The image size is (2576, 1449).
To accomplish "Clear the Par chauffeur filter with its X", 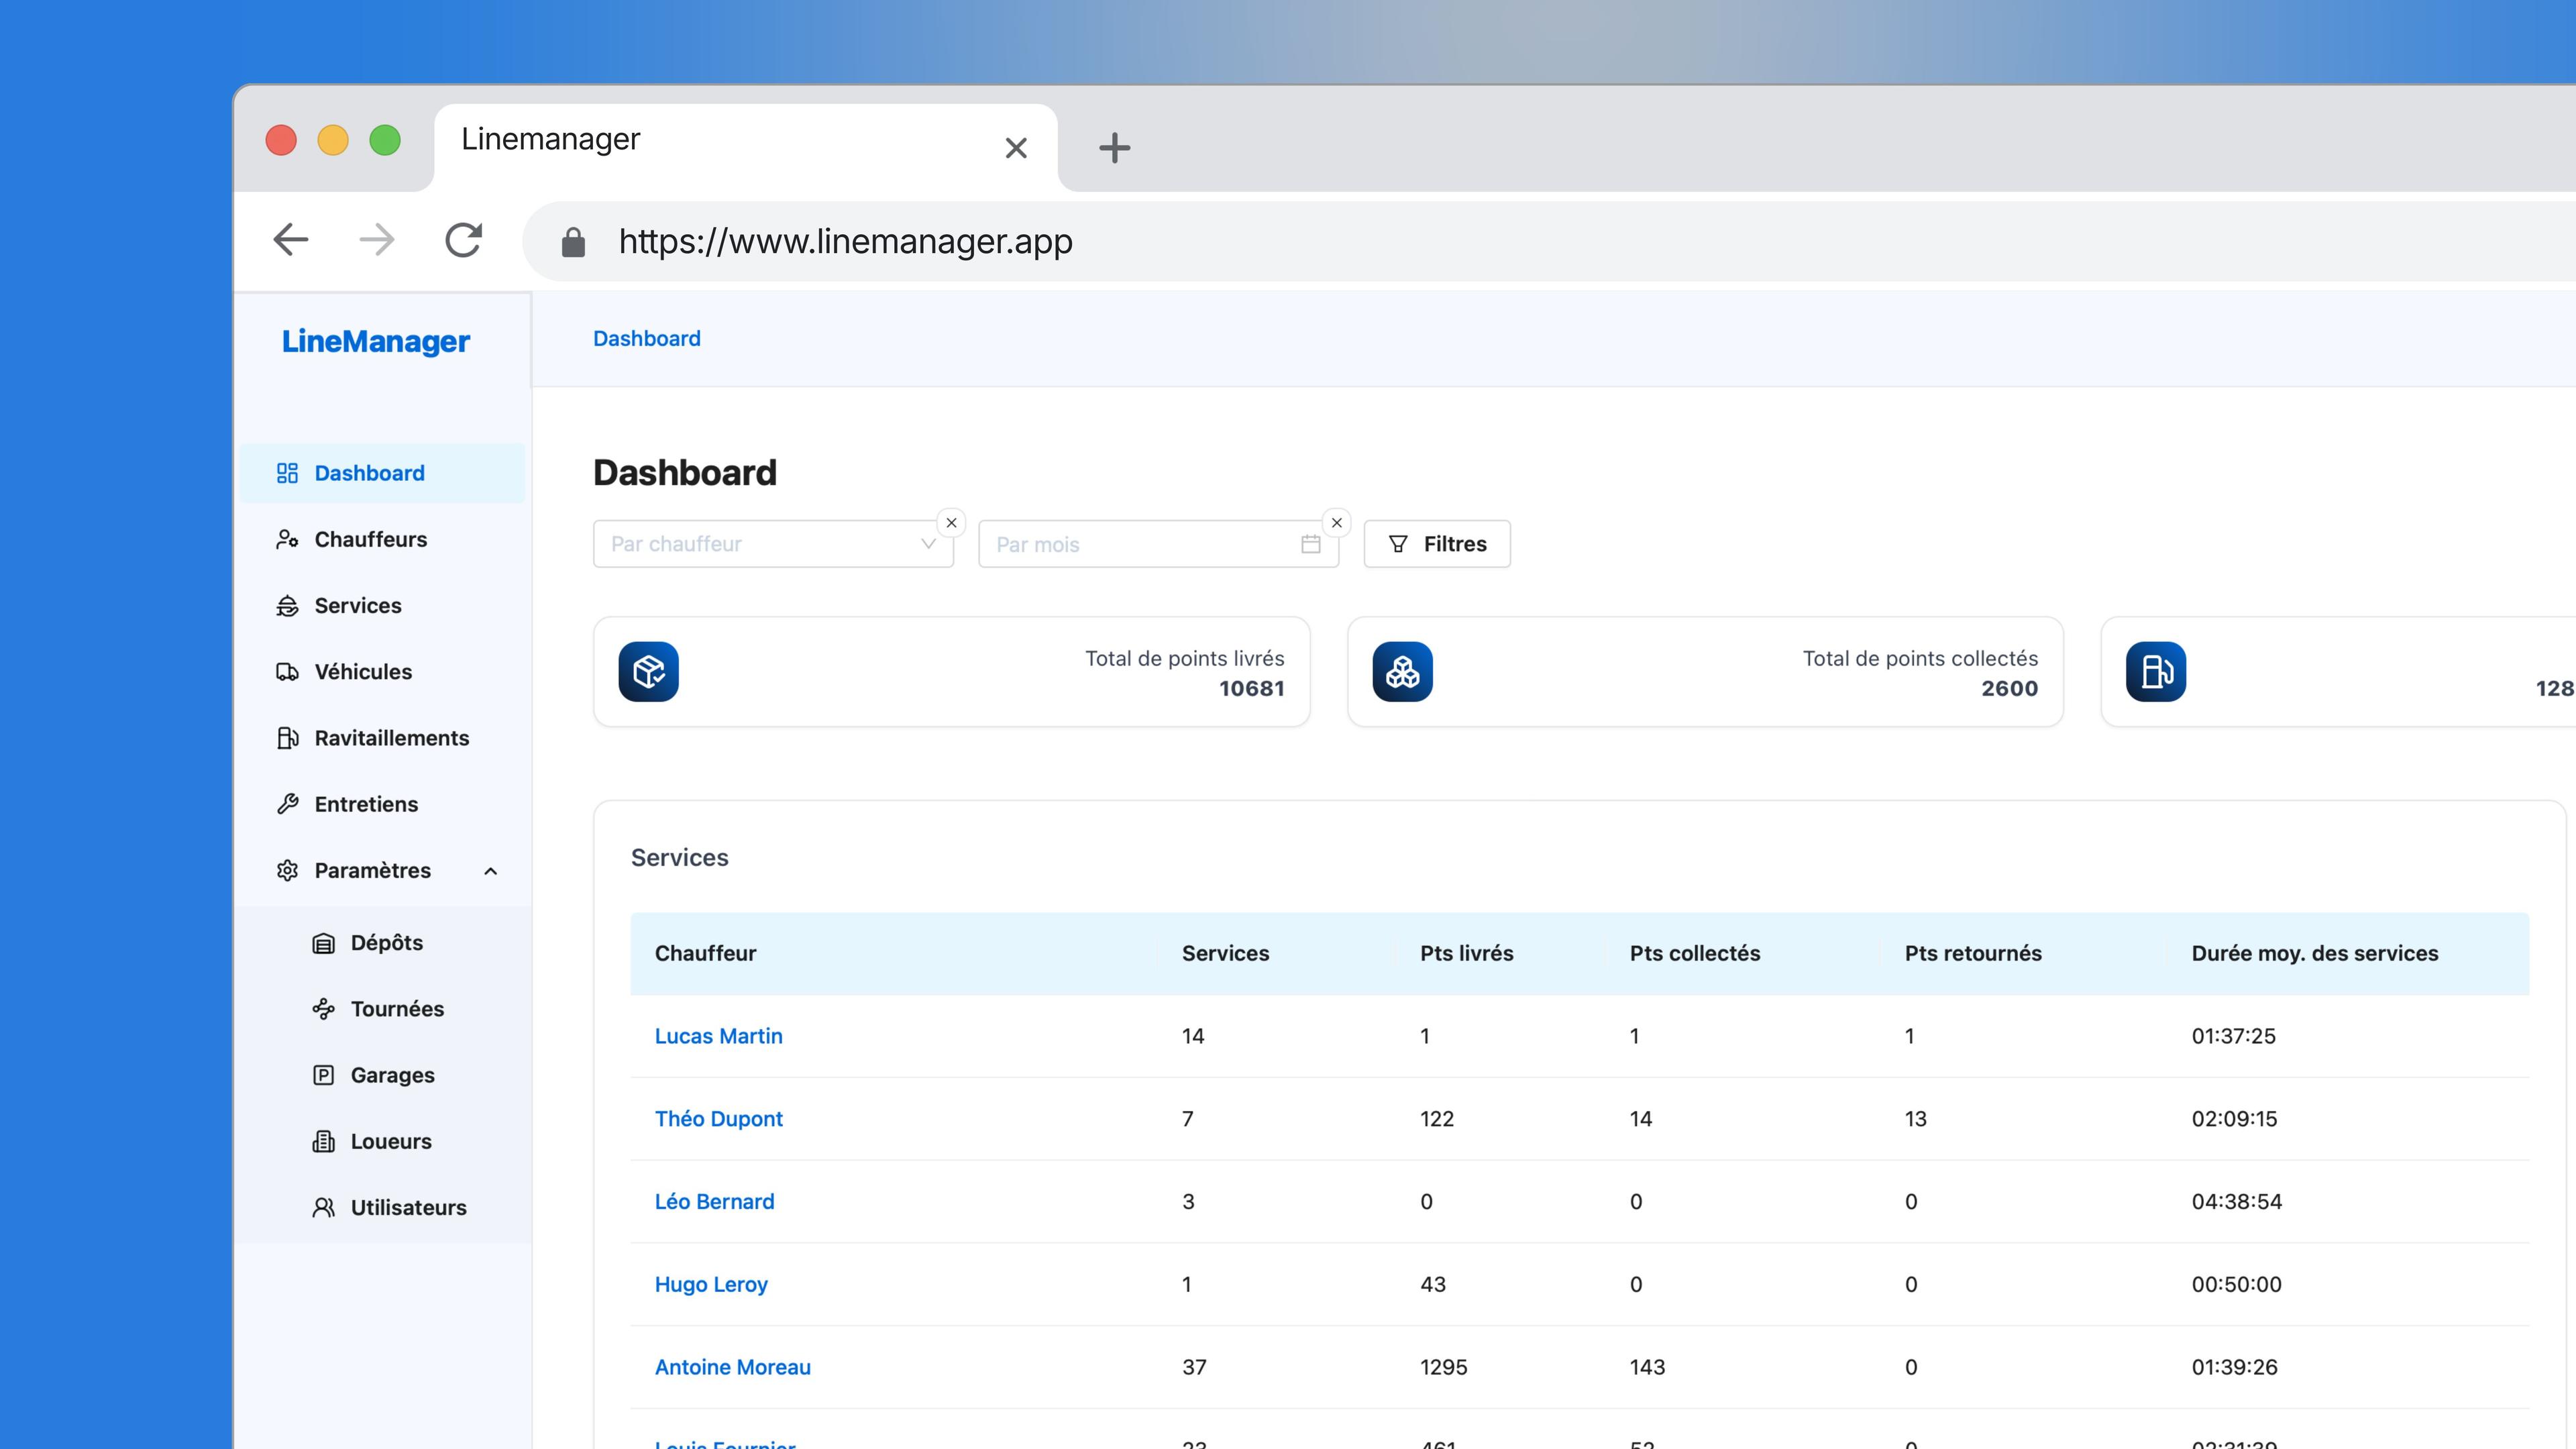I will 951,523.
